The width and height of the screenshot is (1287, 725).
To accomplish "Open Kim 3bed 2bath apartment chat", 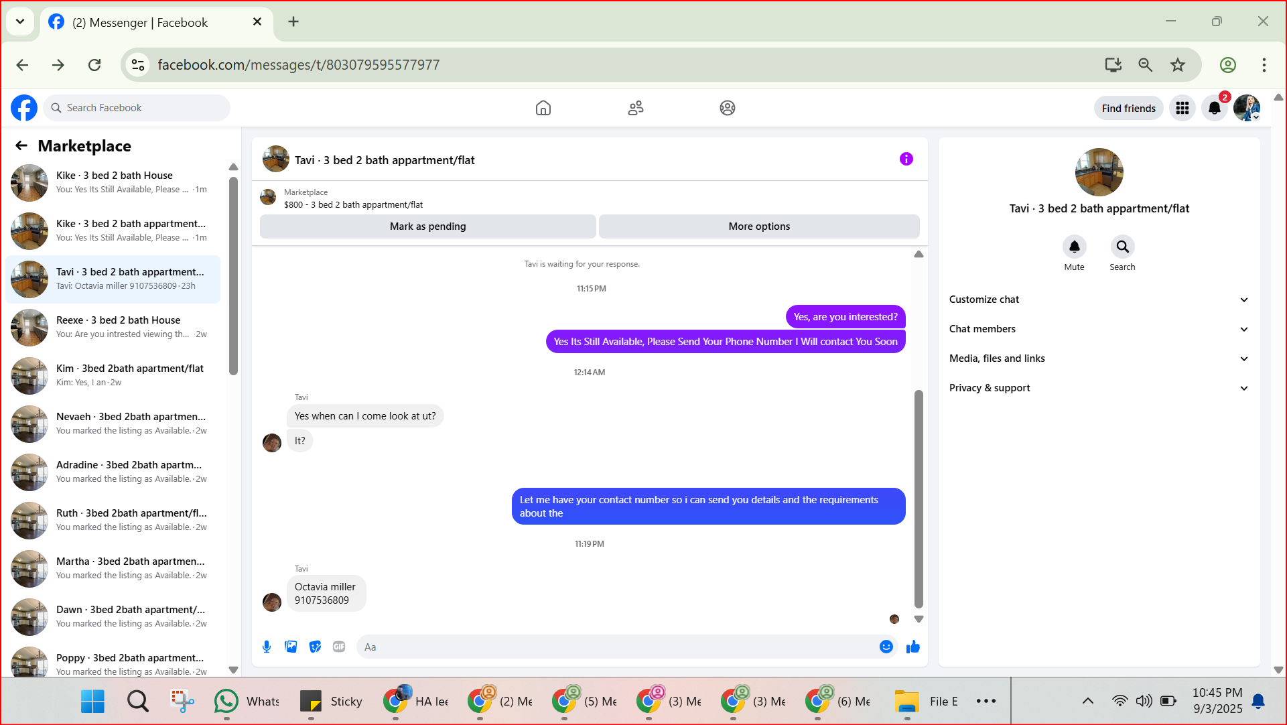I will point(113,375).
